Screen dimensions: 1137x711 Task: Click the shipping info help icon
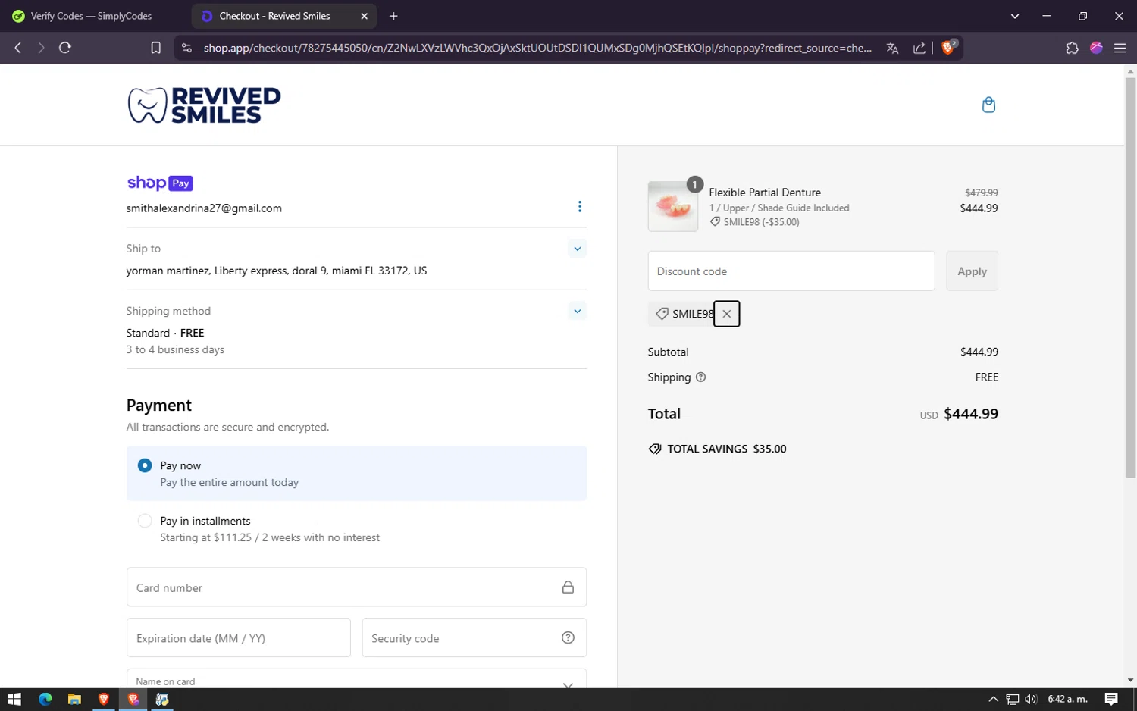click(700, 377)
